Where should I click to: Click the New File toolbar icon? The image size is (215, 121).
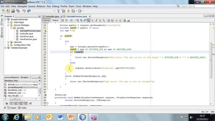coord(4,11)
